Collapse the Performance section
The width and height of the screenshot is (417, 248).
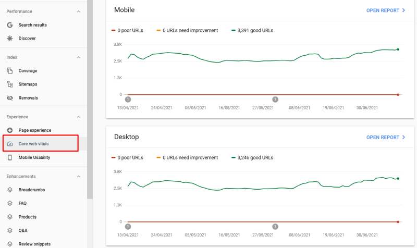79,11
